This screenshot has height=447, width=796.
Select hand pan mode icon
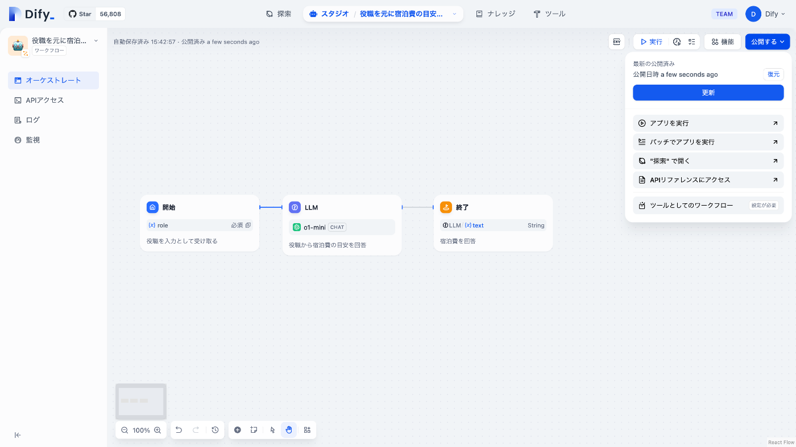tap(289, 430)
